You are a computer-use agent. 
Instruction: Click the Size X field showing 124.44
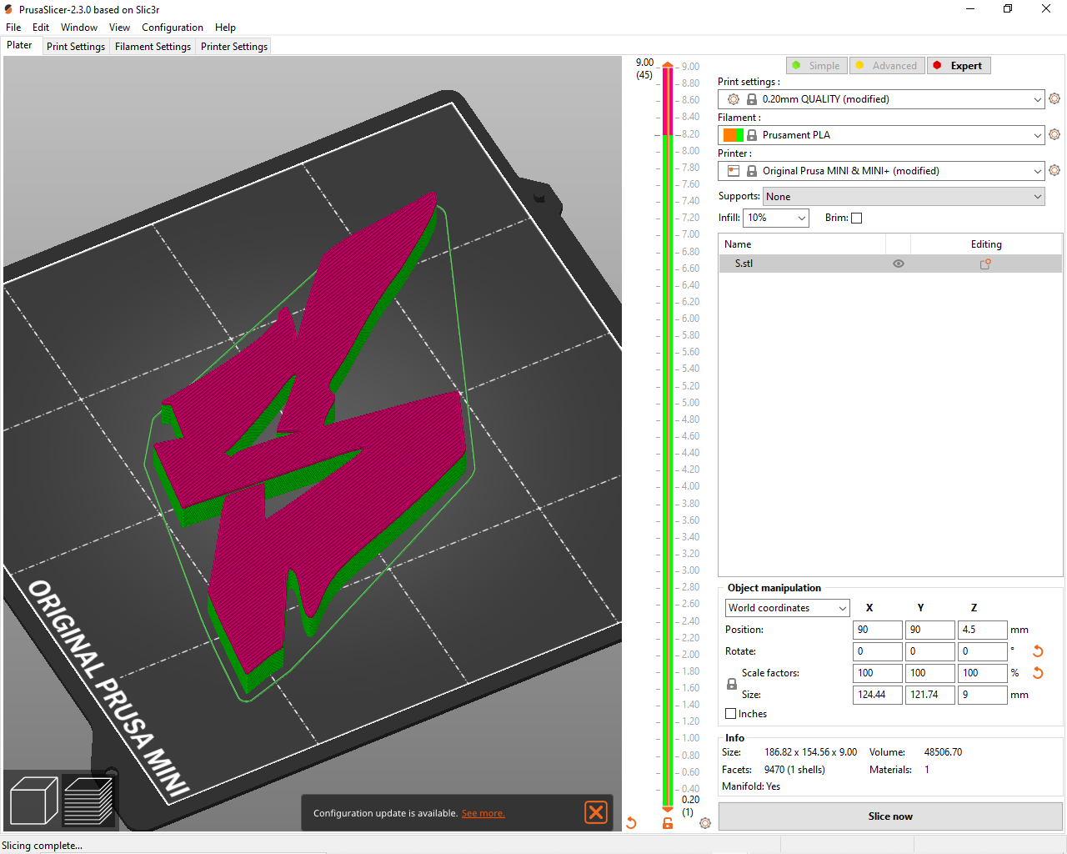[x=877, y=695]
